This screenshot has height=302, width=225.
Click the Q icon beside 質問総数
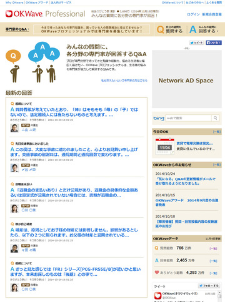pyautogui.click(x=157, y=248)
